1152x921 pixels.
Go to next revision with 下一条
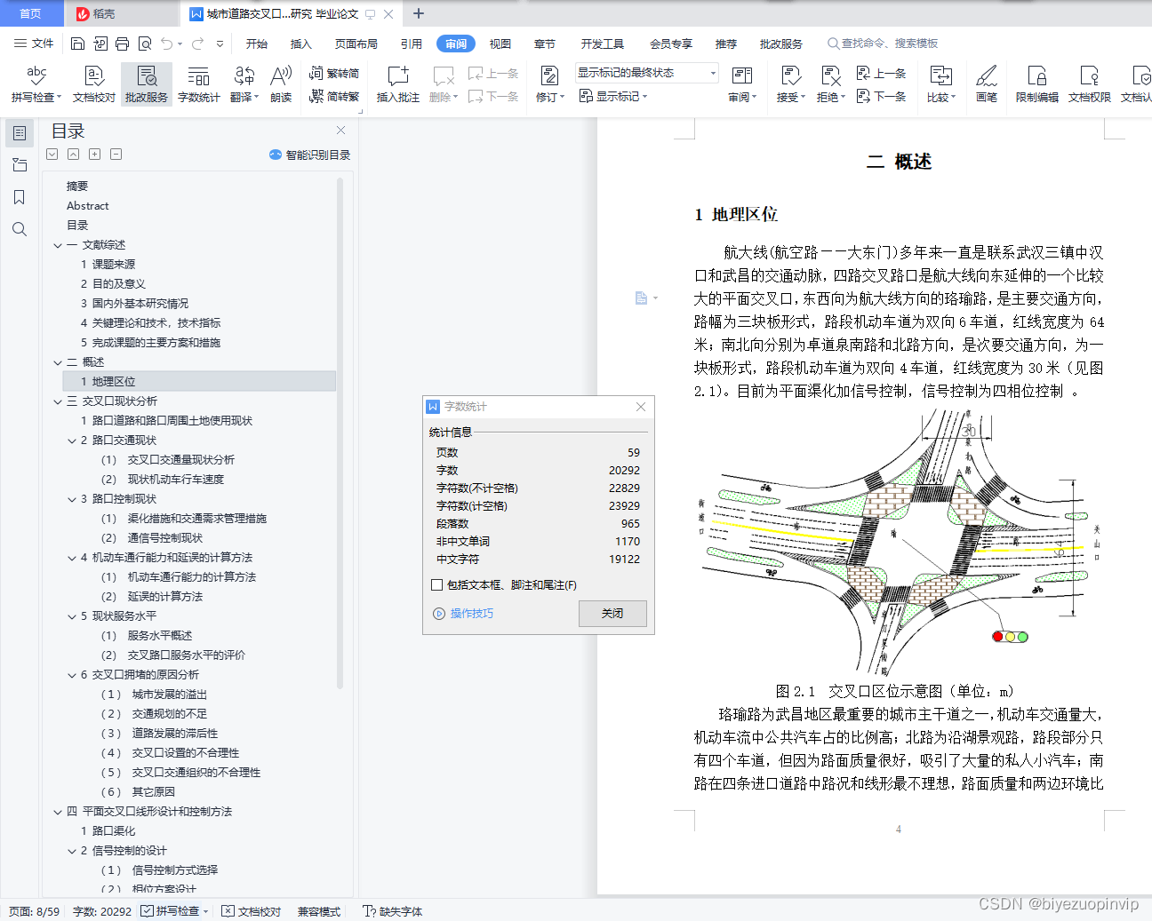coord(882,96)
